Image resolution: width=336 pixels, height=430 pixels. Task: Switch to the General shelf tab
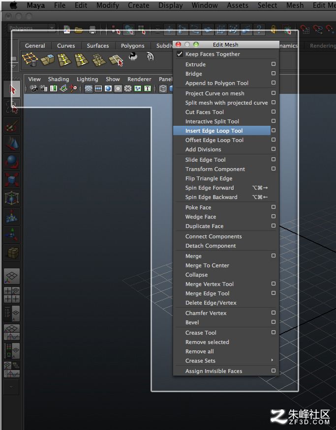pos(35,46)
